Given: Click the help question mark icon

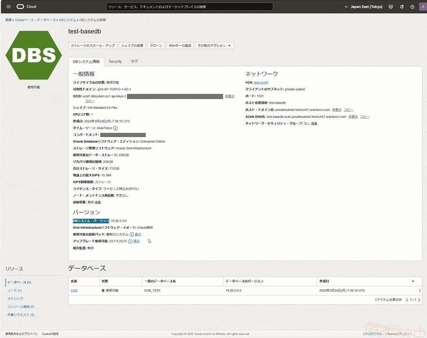Looking at the screenshot, I should 412,7.
